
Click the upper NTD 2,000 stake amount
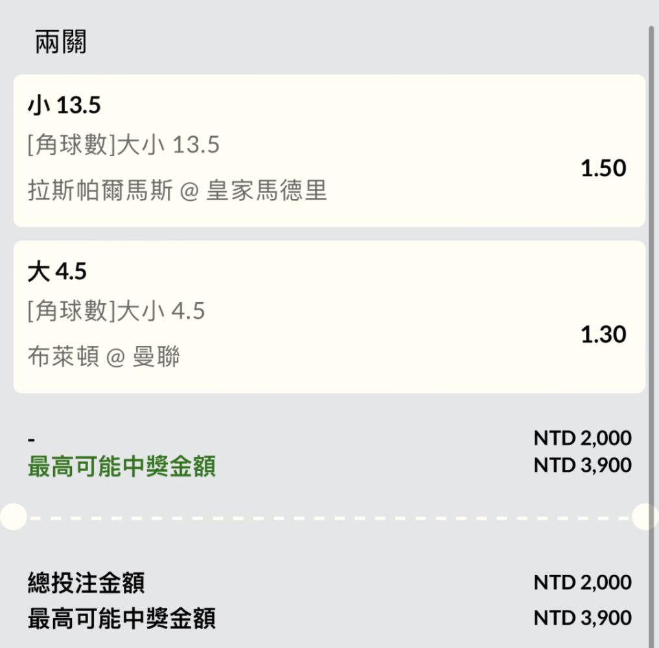pyautogui.click(x=583, y=438)
